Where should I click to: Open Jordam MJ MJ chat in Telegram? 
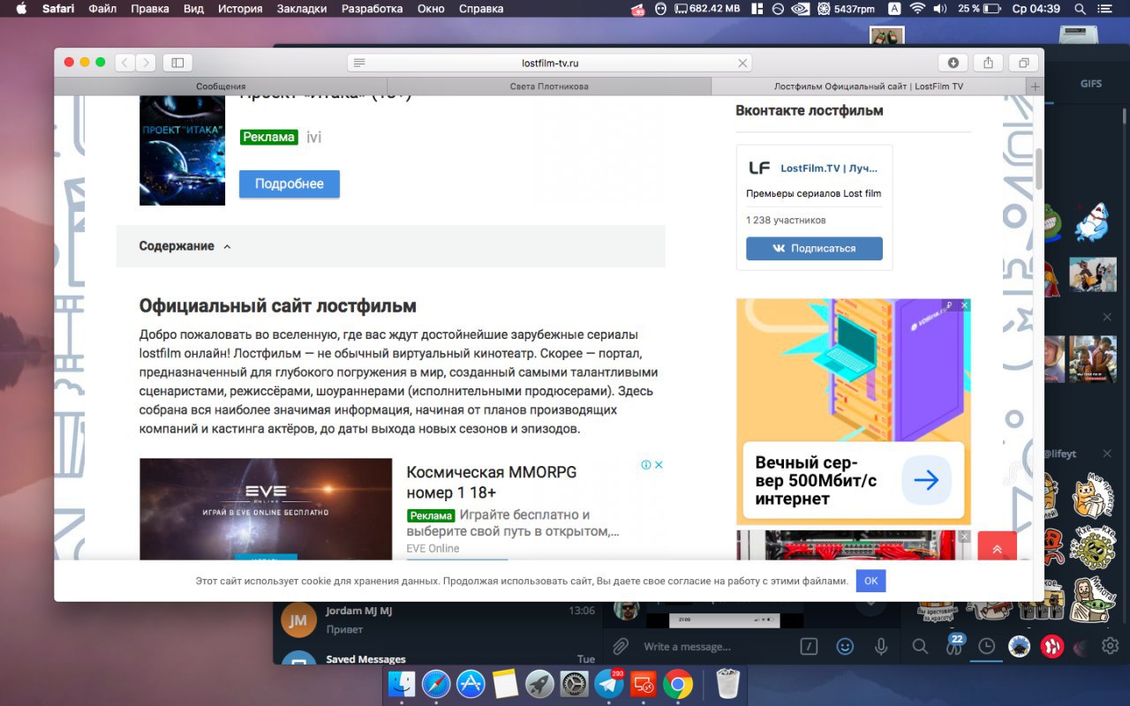pyautogui.click(x=437, y=620)
